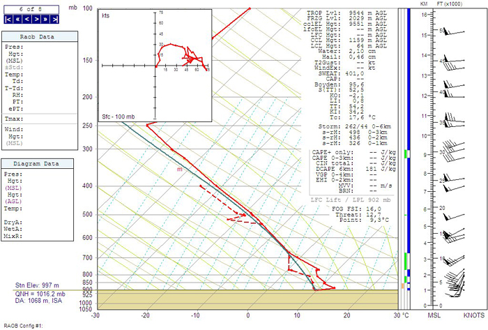Click the double-left rewind sounding button
This screenshot has width=488, height=330.
(x=17, y=20)
